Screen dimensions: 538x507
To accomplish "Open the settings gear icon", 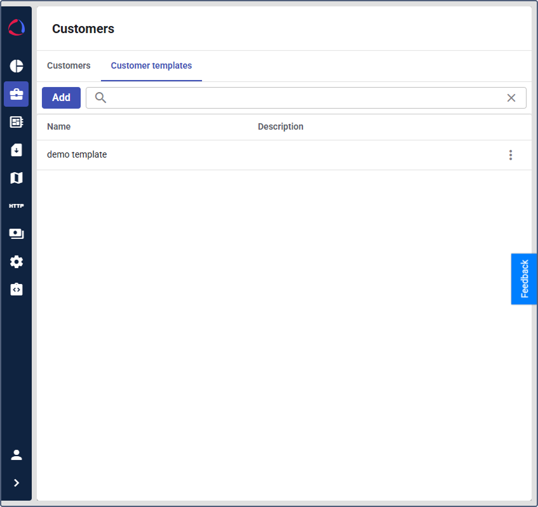I will click(x=16, y=261).
